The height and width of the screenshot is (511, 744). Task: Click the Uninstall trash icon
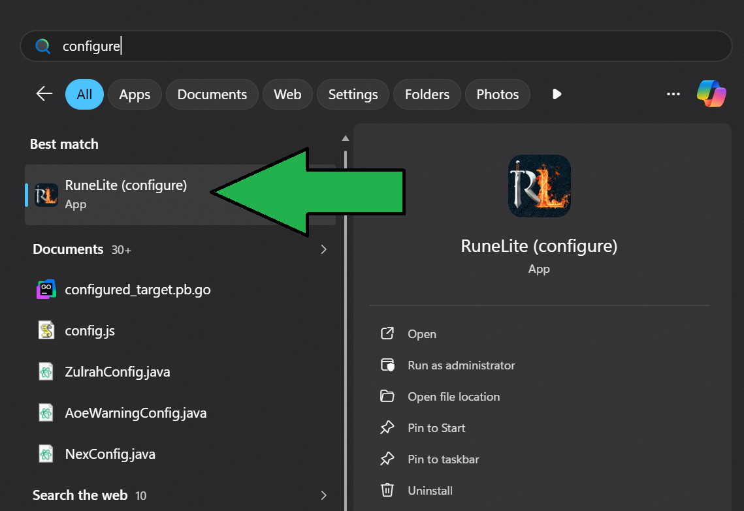click(x=387, y=490)
